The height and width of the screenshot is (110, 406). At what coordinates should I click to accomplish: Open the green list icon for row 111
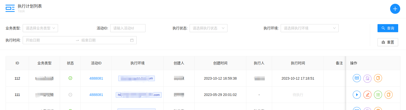click(x=378, y=95)
